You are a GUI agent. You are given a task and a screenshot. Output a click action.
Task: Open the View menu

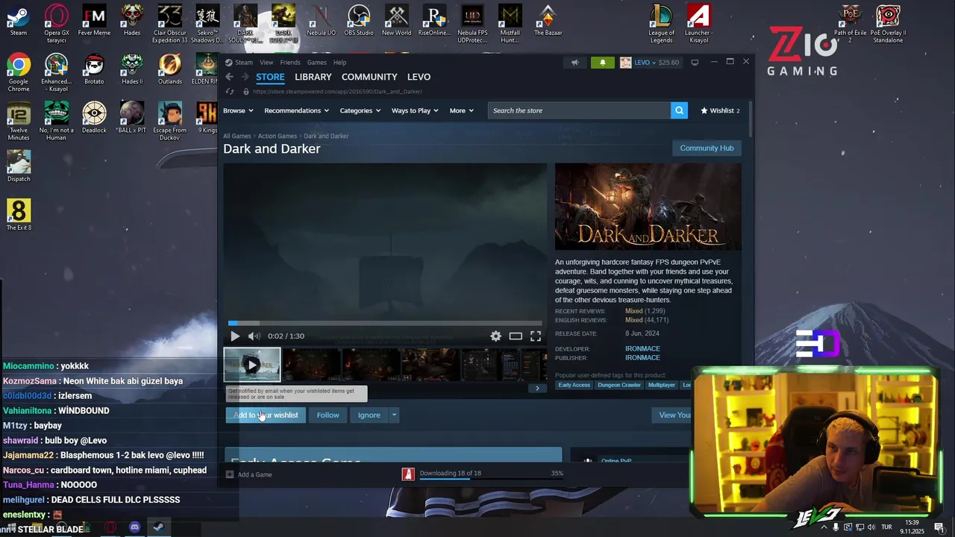pyautogui.click(x=266, y=63)
